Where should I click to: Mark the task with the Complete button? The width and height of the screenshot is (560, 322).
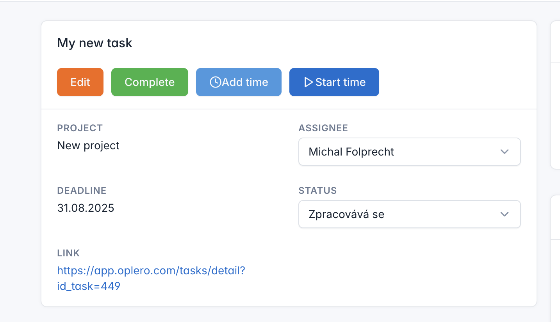coord(150,82)
